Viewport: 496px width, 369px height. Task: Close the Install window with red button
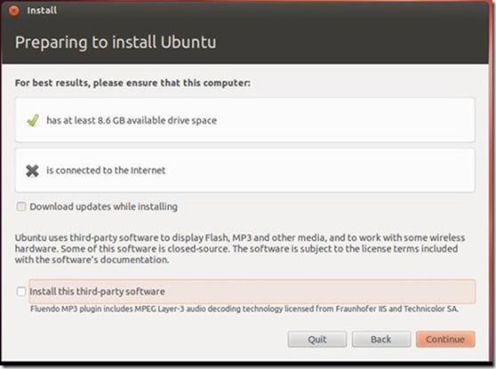(13, 11)
